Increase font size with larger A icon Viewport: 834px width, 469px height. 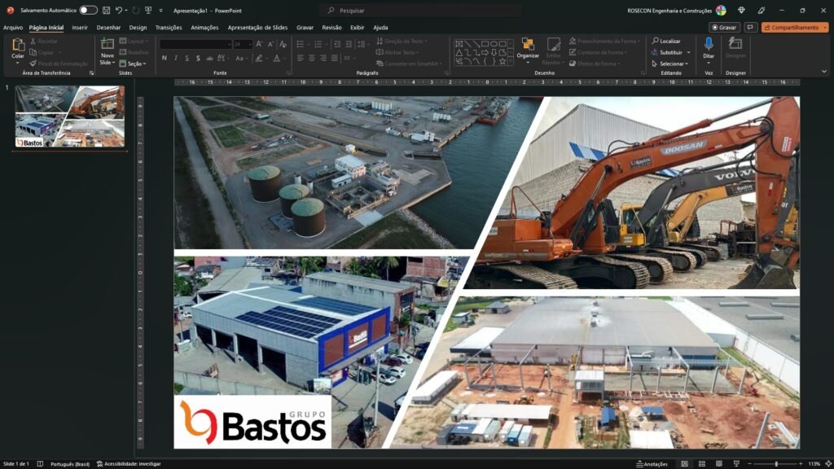259,44
